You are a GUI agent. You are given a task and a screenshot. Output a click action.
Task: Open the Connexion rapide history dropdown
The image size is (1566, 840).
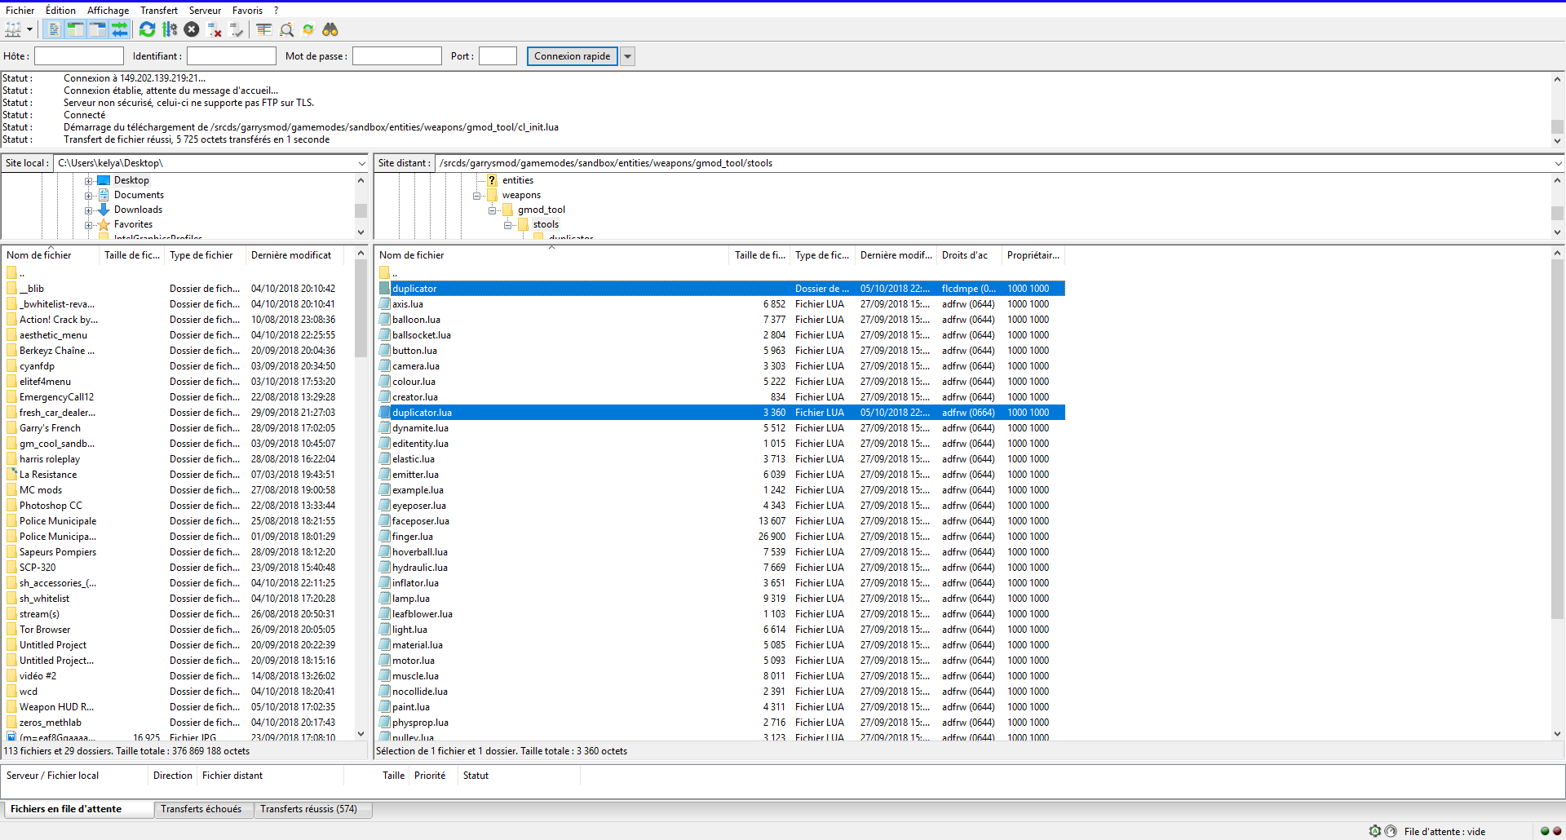tap(627, 56)
